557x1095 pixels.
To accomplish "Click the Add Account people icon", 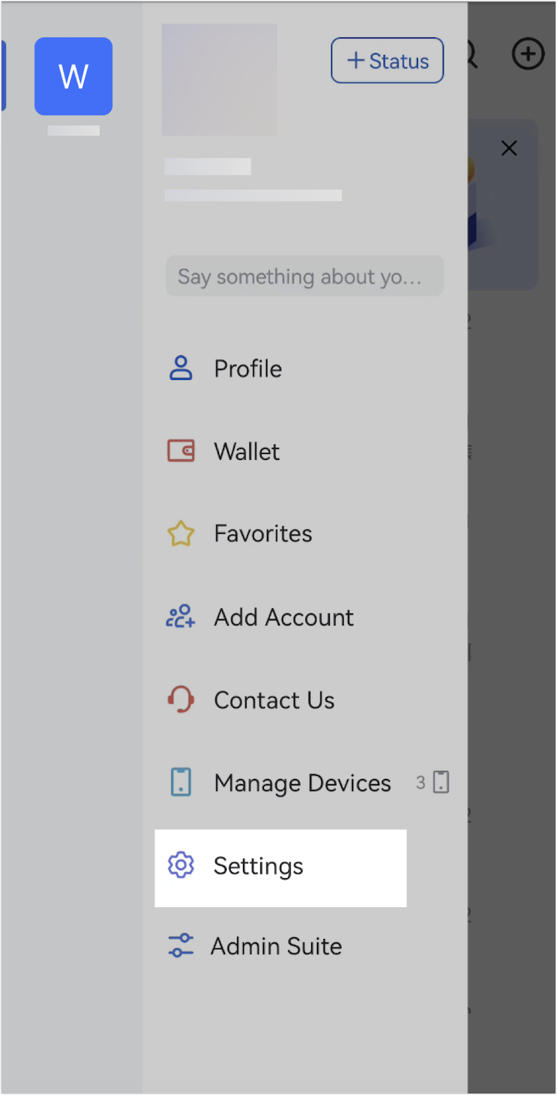I will click(181, 617).
